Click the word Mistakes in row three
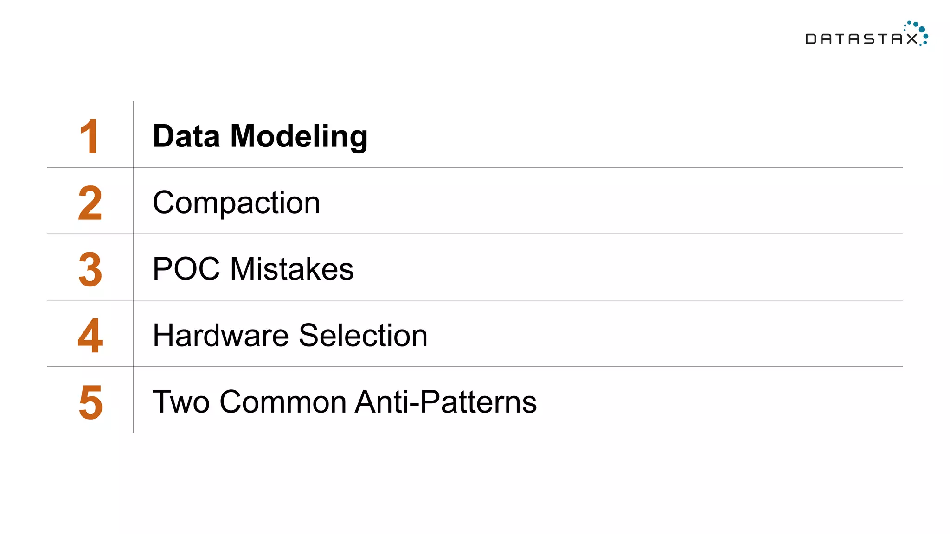The image size is (950, 534). (292, 269)
